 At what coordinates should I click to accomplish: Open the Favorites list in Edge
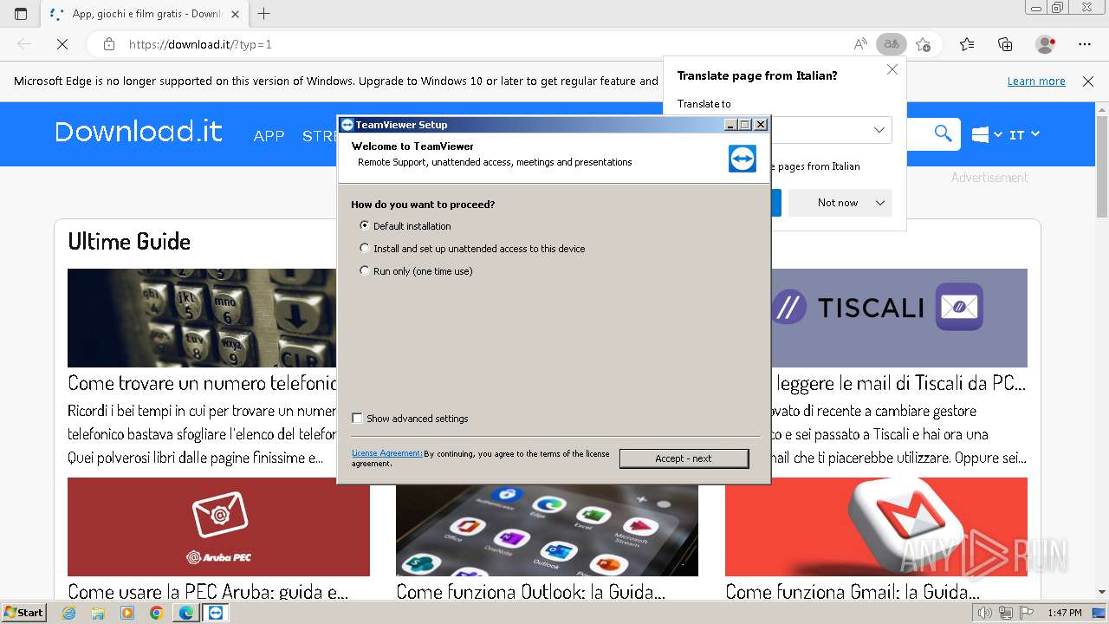coord(967,44)
